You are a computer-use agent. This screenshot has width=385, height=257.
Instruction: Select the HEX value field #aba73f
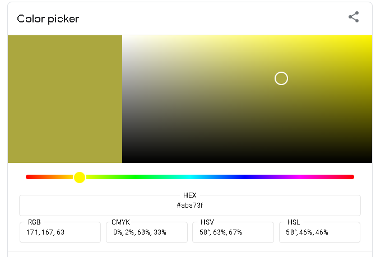pos(189,205)
